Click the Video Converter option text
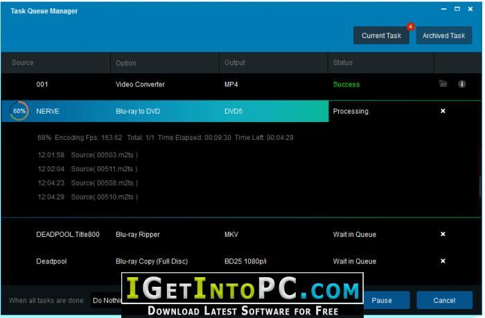Image resolution: width=485 pixels, height=318 pixels. click(x=140, y=85)
